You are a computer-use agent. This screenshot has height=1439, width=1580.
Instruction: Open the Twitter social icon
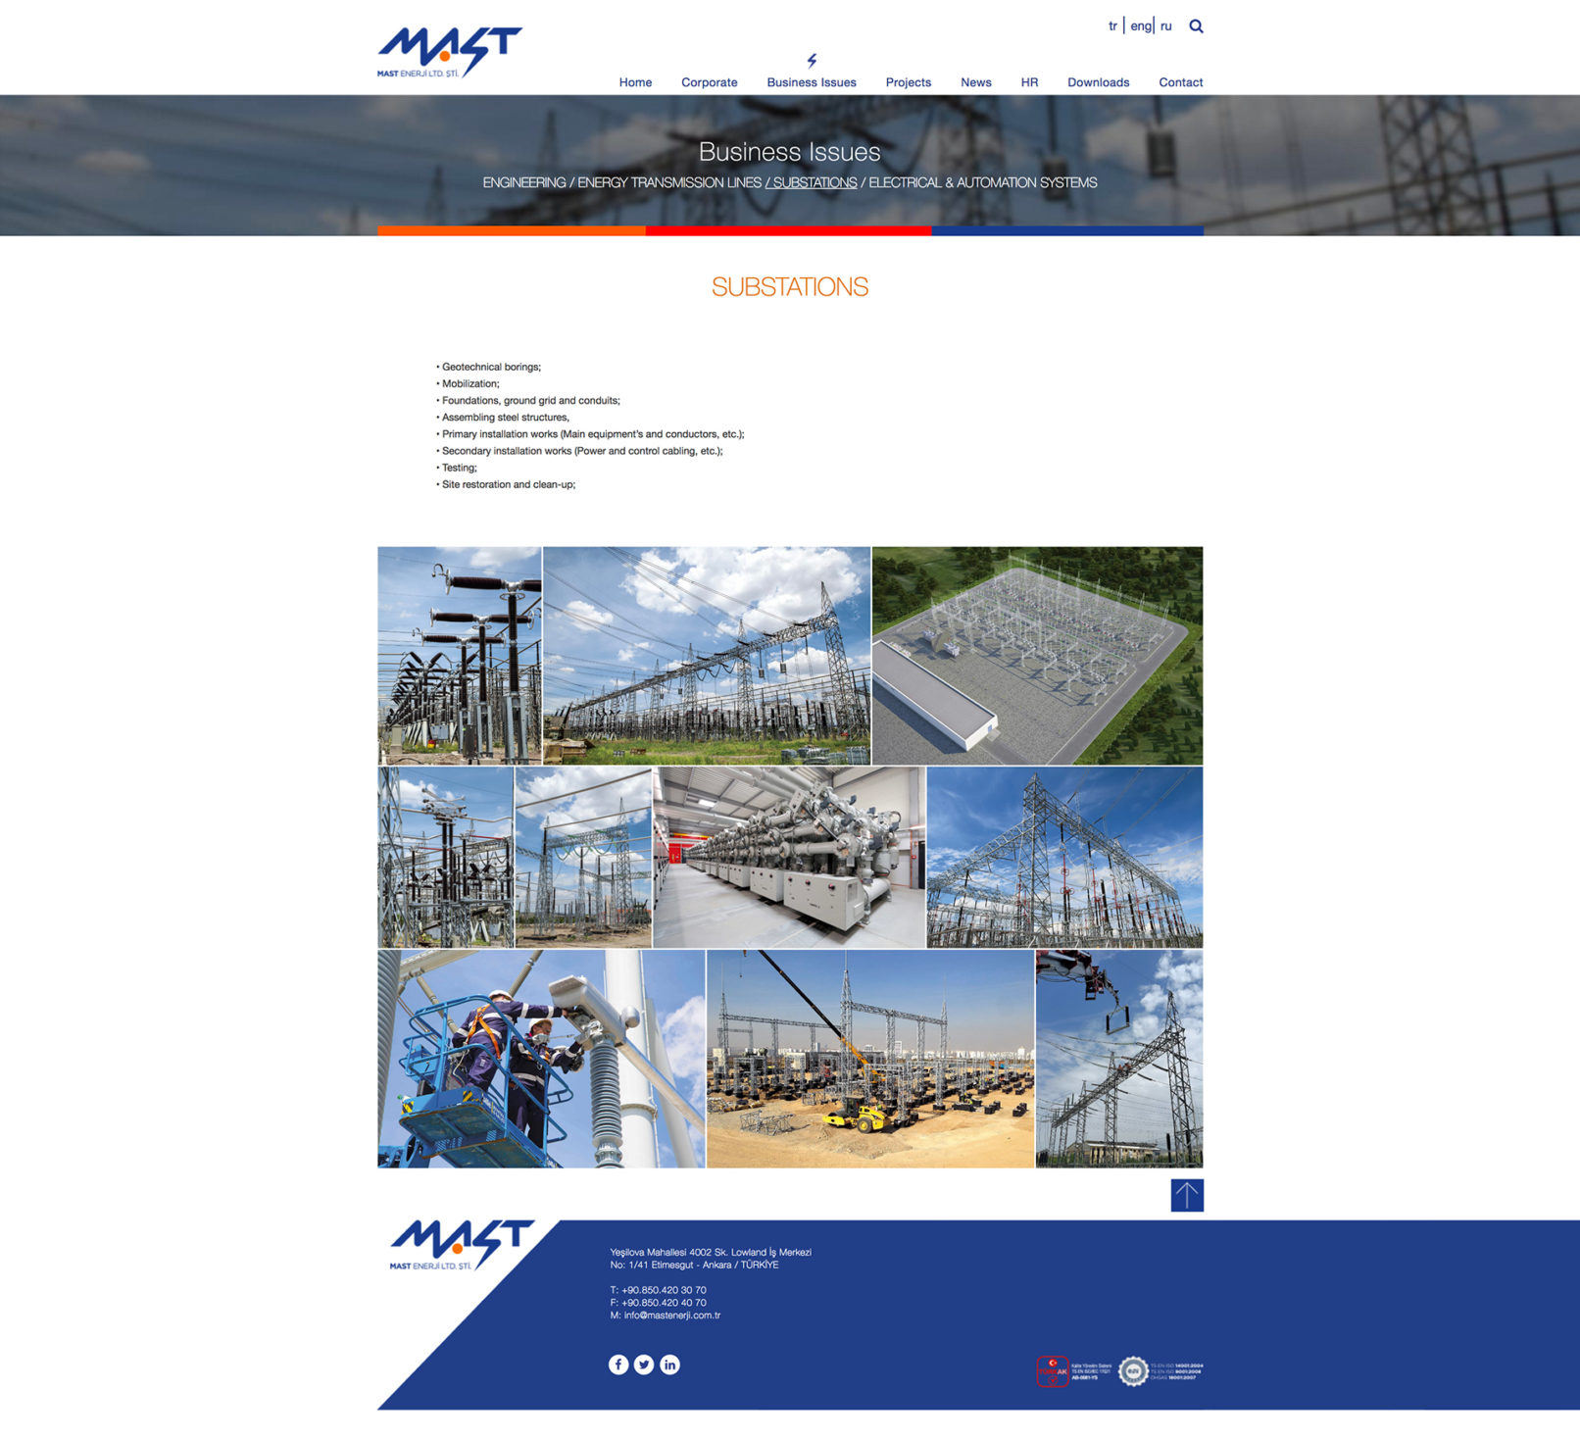coord(644,1365)
